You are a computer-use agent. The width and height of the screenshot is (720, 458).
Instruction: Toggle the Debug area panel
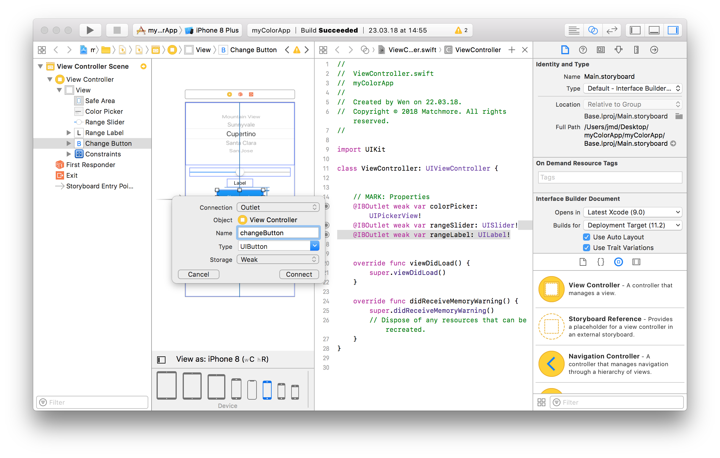(x=654, y=30)
